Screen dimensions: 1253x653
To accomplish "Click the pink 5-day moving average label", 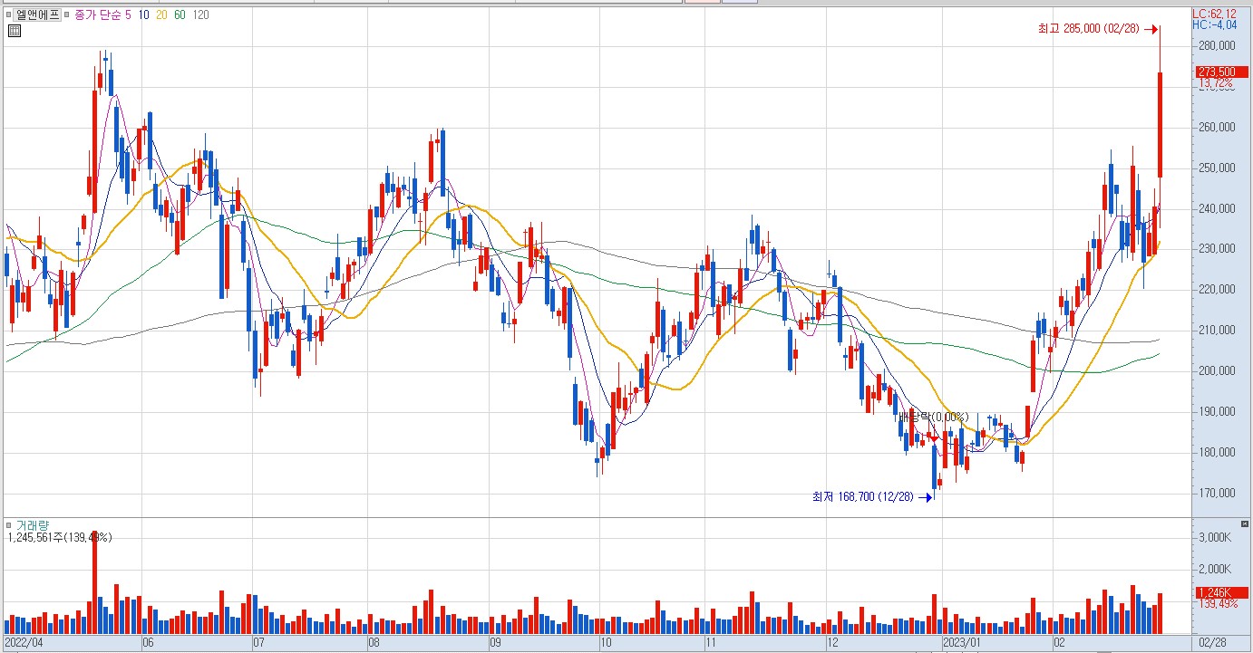I will (x=128, y=14).
